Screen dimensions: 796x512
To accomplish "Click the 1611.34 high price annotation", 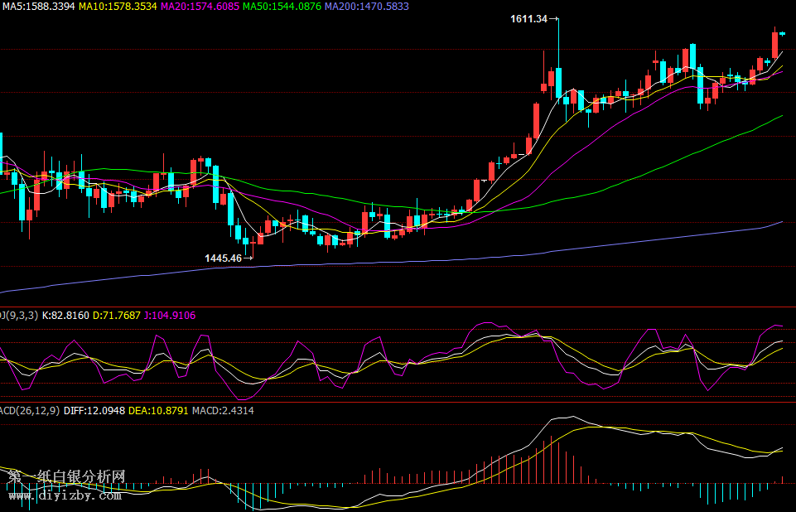I will (x=528, y=18).
